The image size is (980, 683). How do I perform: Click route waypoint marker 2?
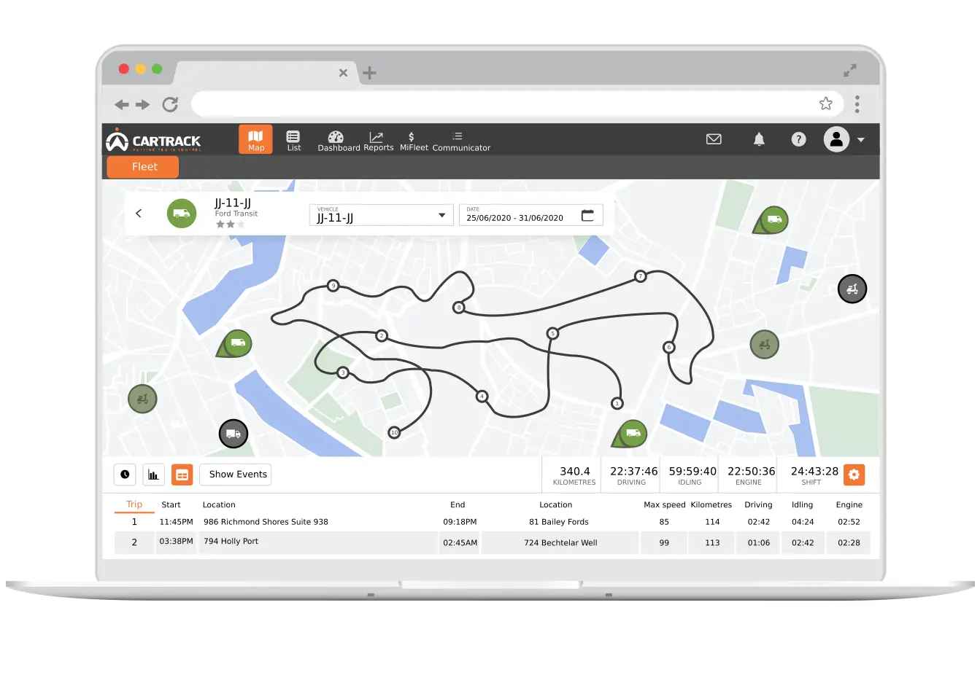coord(382,336)
